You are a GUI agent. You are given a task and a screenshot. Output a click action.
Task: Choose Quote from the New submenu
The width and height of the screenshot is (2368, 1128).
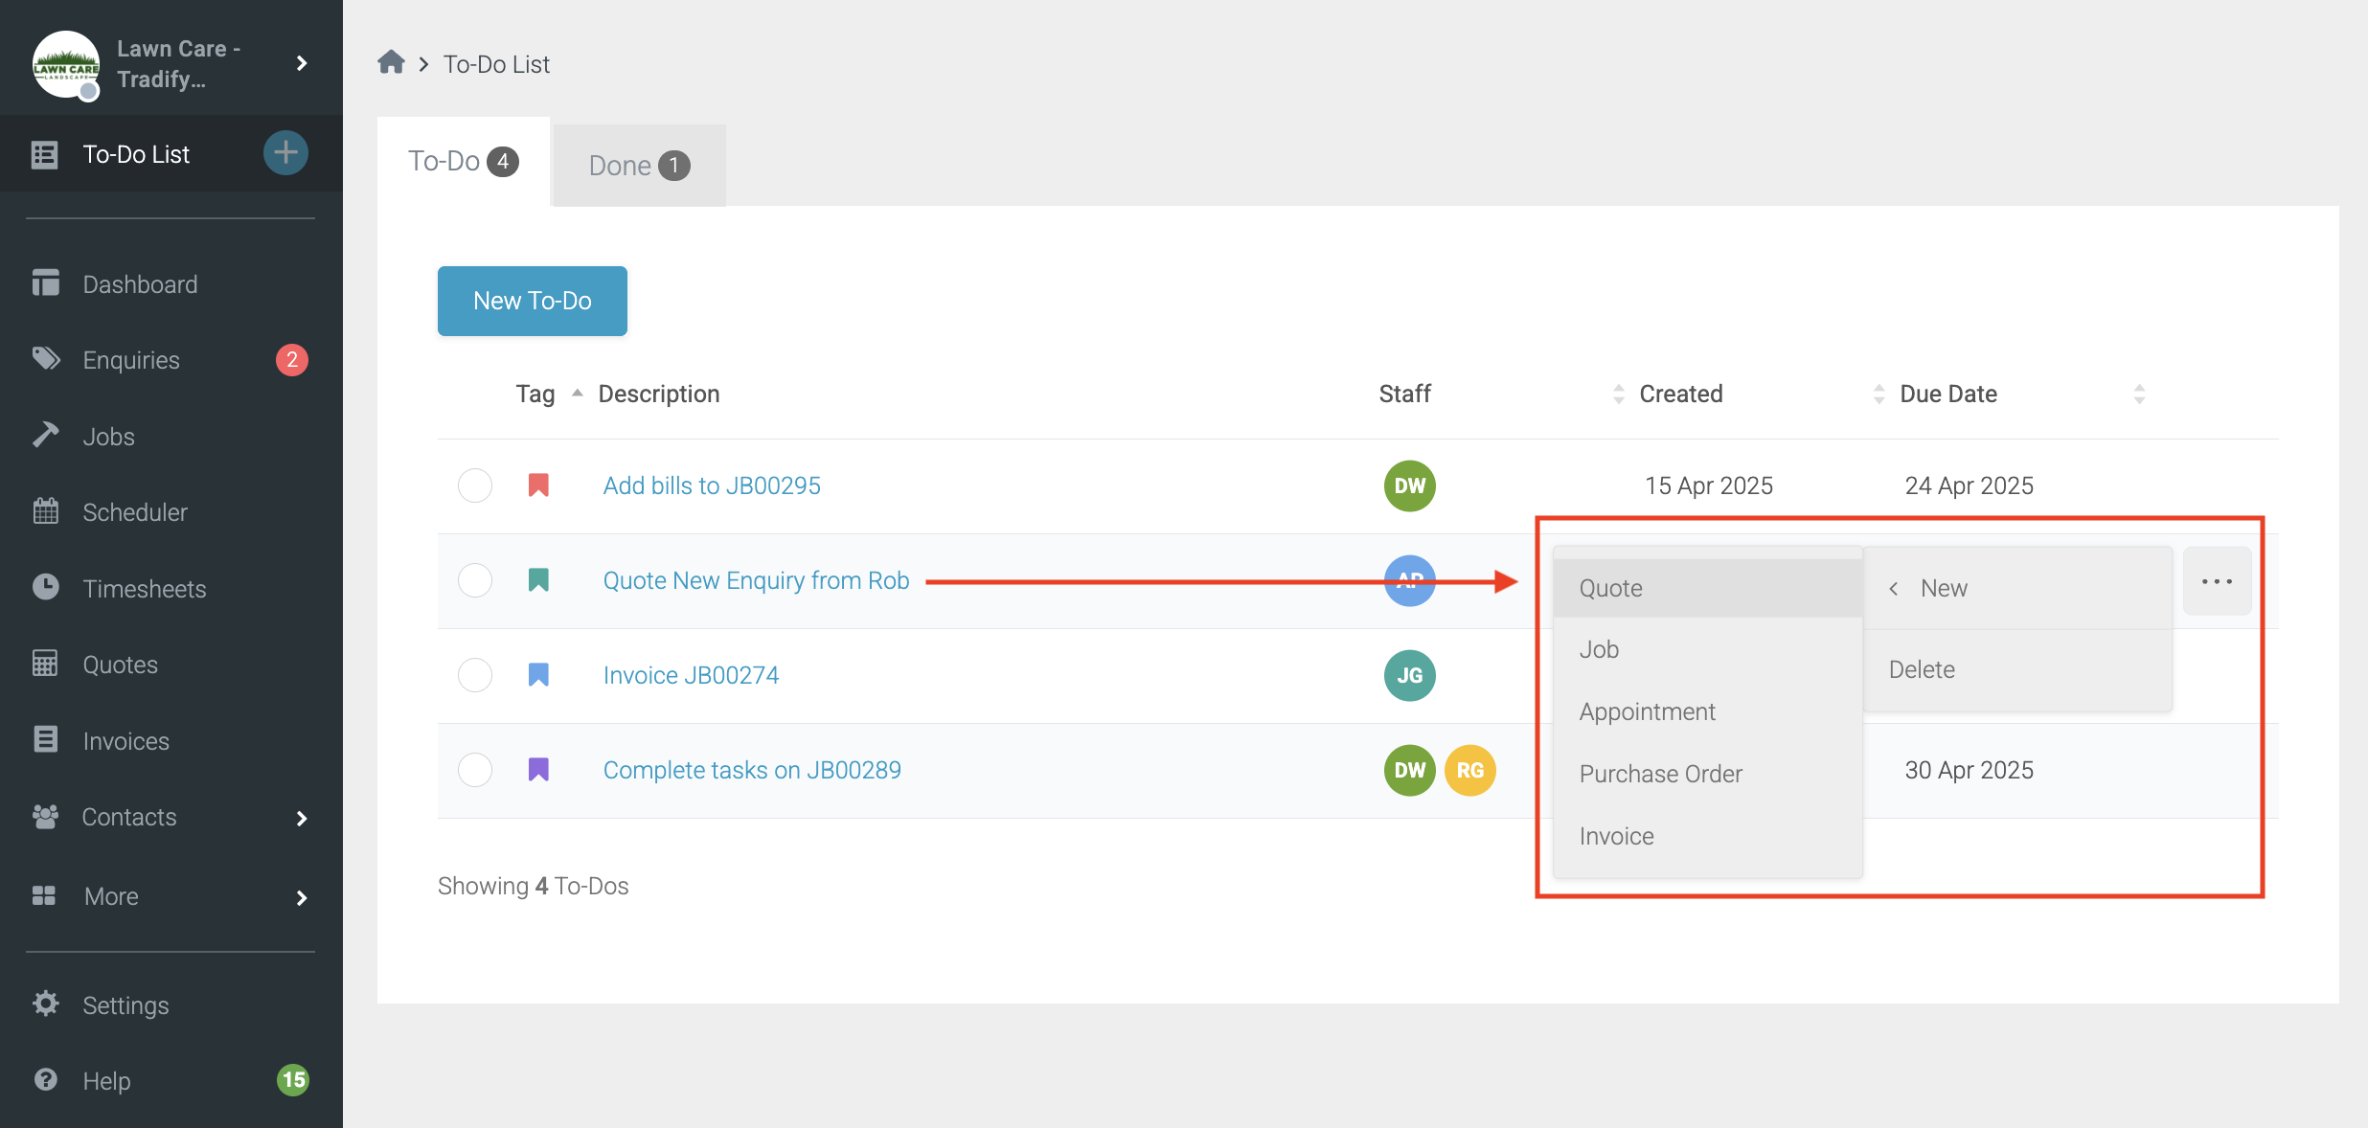(1708, 588)
